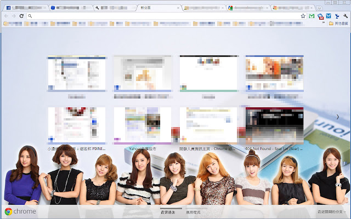
Task: Open the blue X extension icon
Action: [329, 16]
